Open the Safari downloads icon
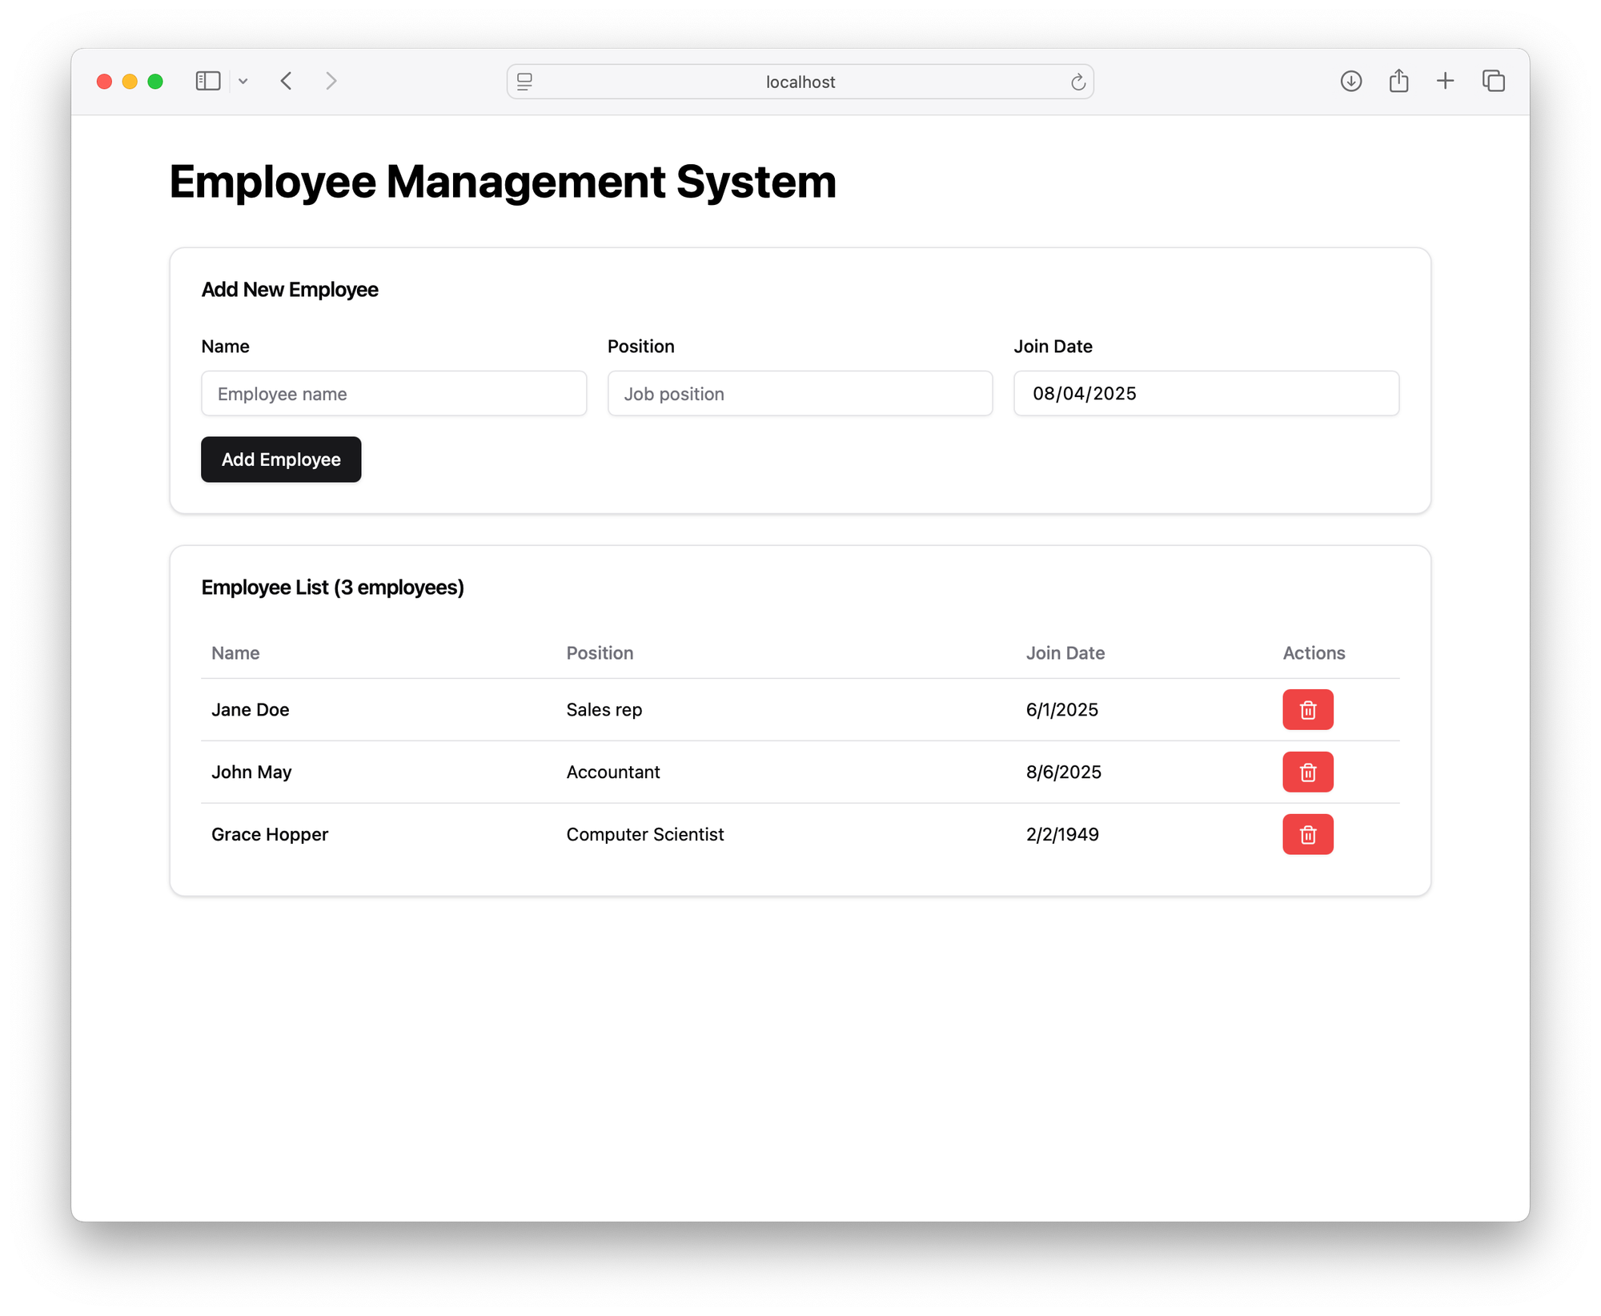The image size is (1601, 1316). point(1350,81)
